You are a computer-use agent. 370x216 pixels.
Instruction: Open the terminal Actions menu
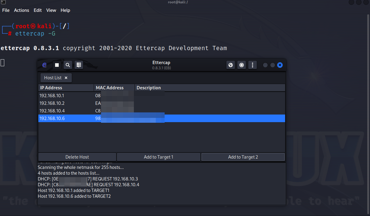(x=22, y=10)
